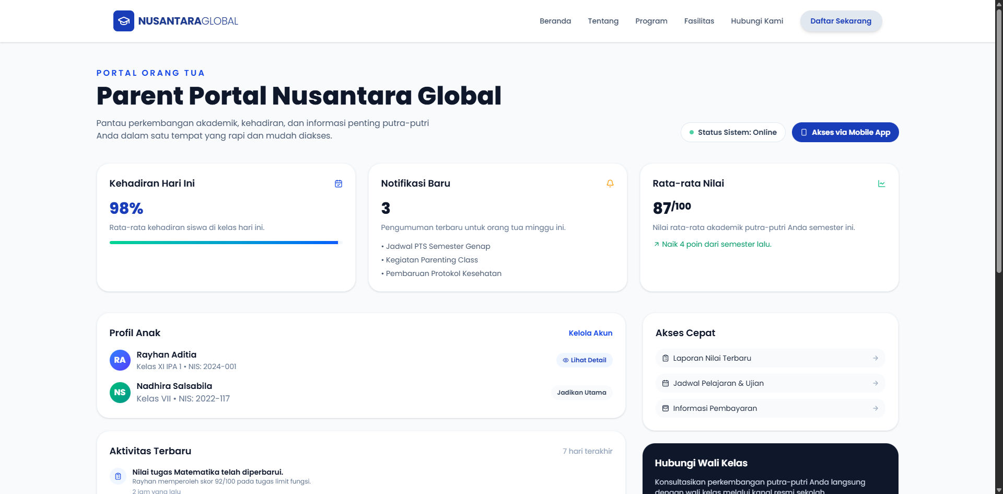Image resolution: width=1003 pixels, height=494 pixels.
Task: Click the Parent Portal Nusantara Global heading
Action: pos(299,96)
